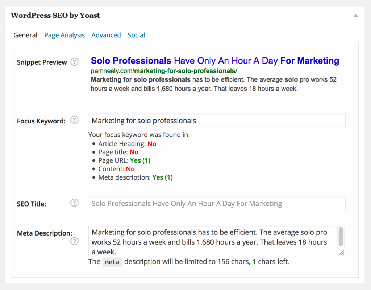Click the "SEO Title:" label

coord(32,204)
